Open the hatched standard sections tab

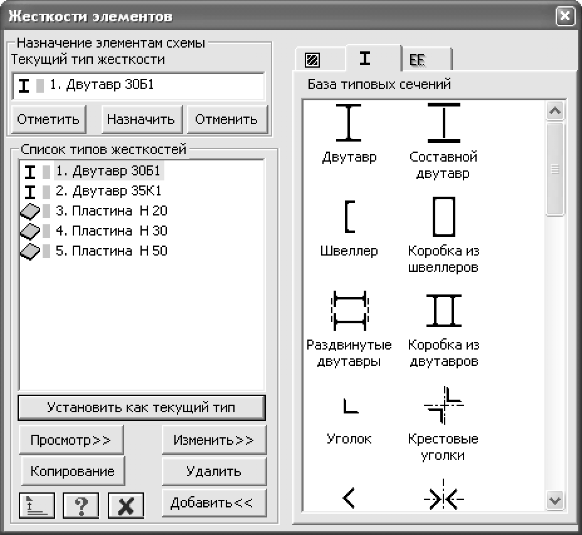coord(320,60)
